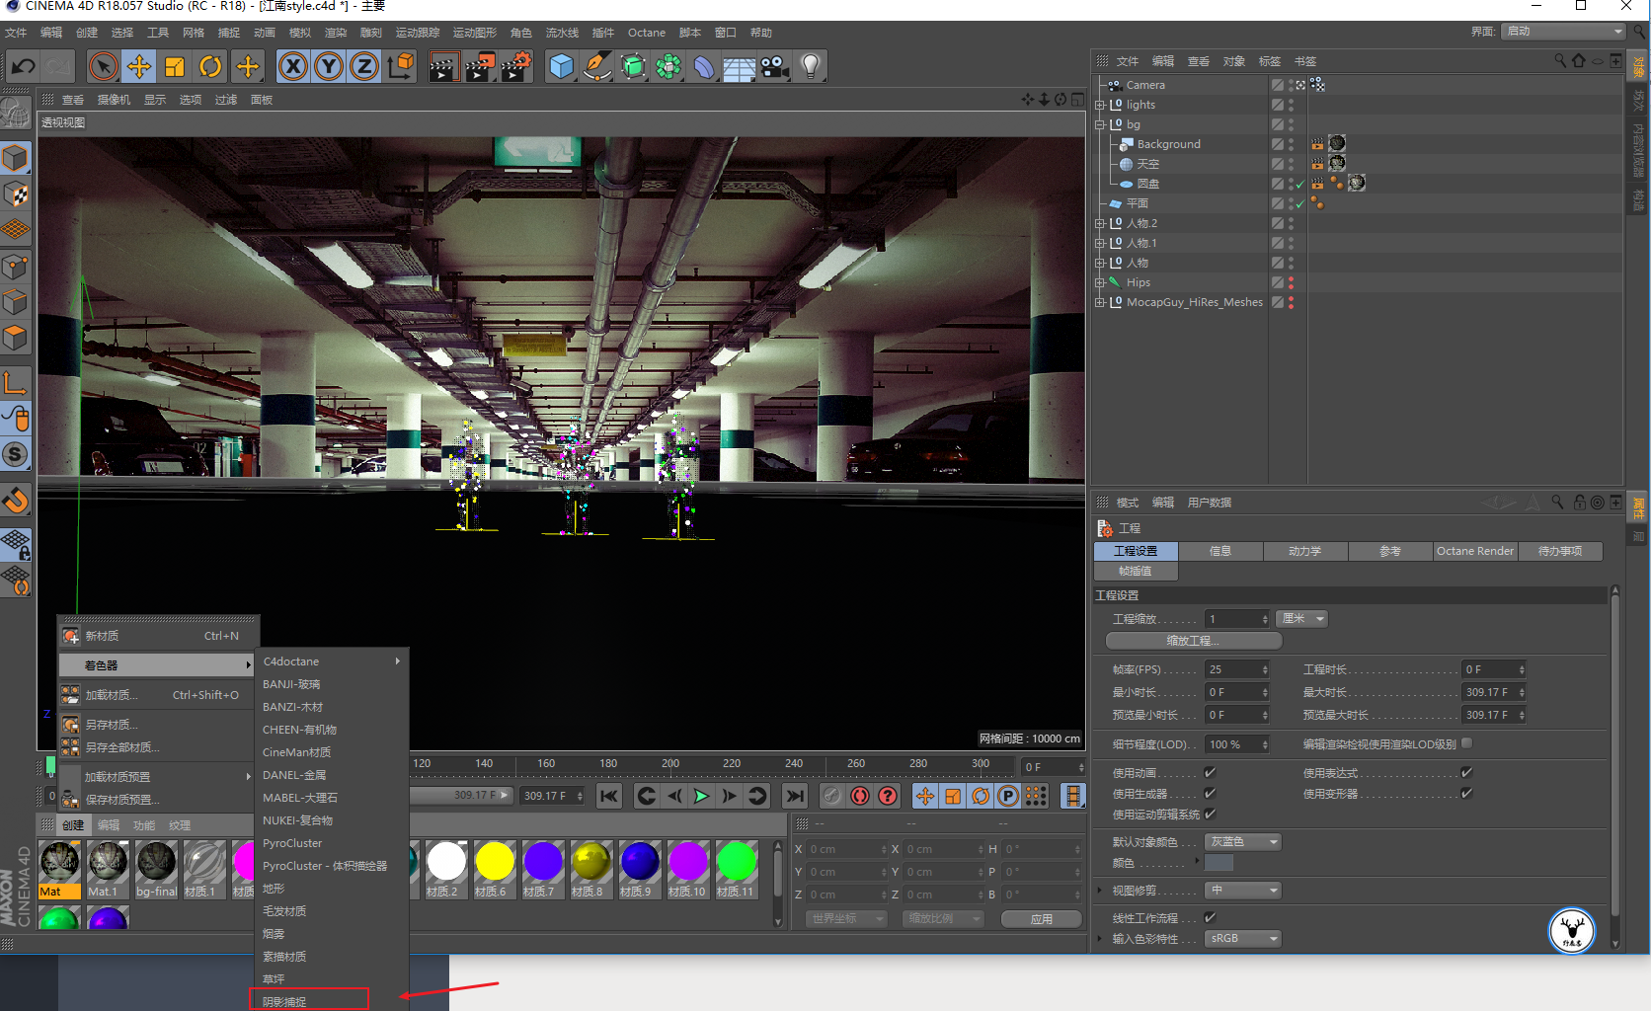Screen dimensions: 1651x1011
Task: Click the Camera object icon in toolbar
Action: [775, 67]
